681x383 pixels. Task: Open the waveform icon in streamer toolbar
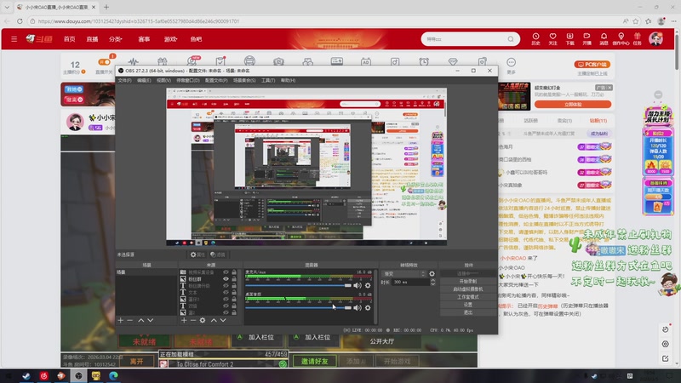[134, 61]
